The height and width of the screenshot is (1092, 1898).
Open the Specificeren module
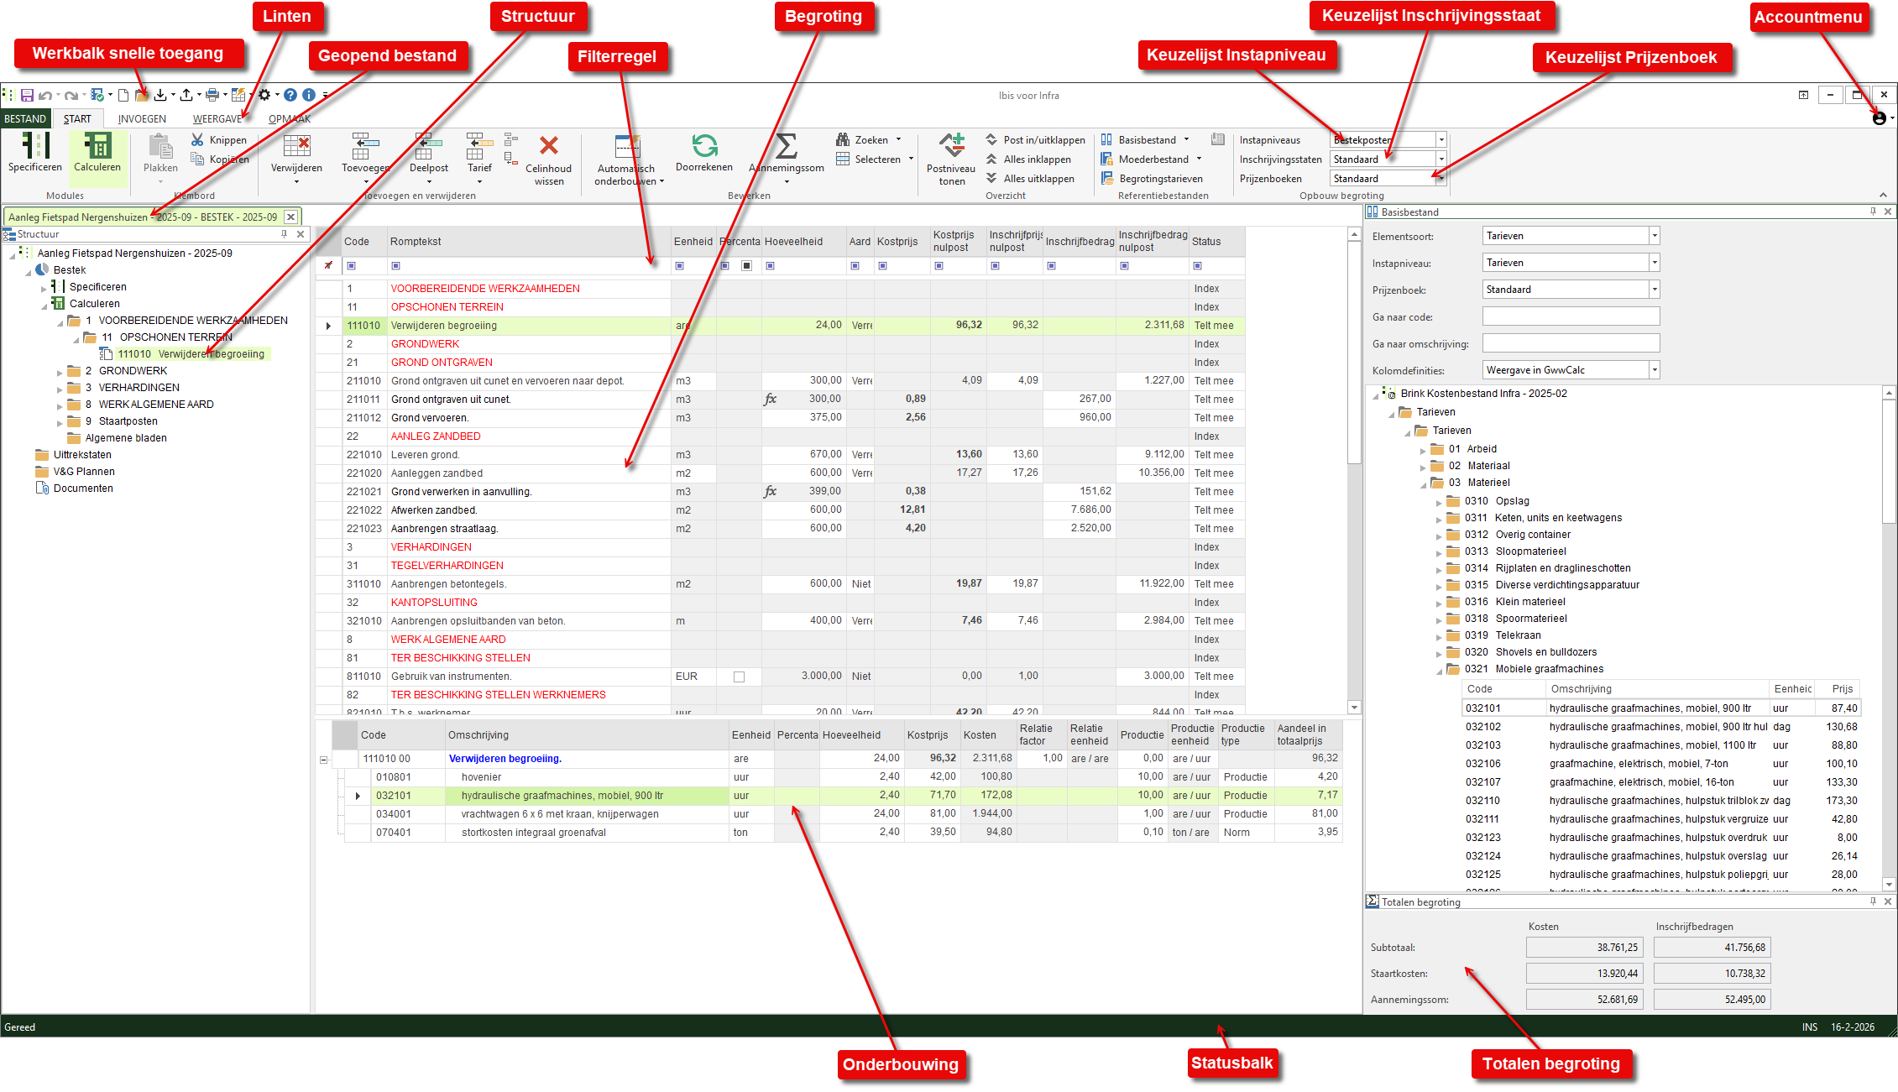(34, 151)
